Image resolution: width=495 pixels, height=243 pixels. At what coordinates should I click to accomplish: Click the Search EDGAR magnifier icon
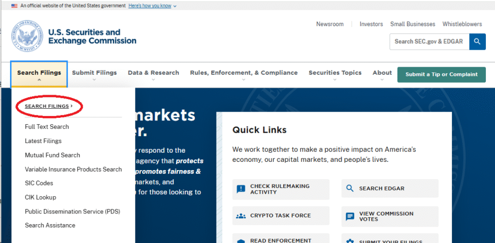[350, 188]
